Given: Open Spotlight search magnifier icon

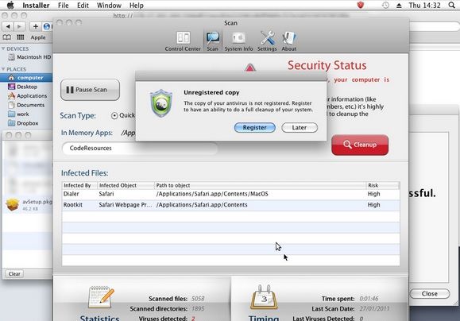Looking at the screenshot, I should 452,5.
